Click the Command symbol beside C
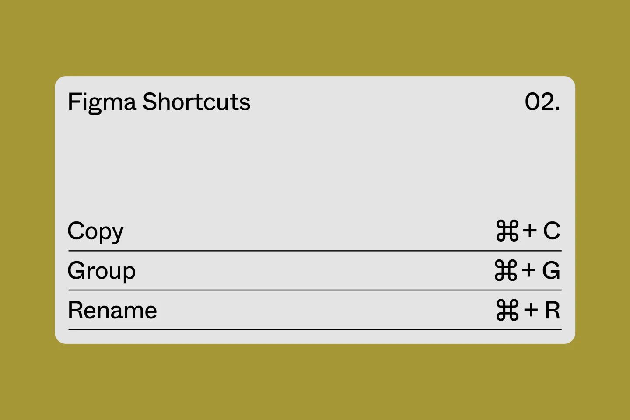 click(507, 231)
